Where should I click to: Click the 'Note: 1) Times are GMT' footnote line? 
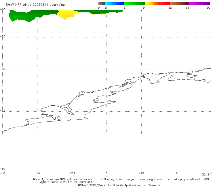(121, 179)
